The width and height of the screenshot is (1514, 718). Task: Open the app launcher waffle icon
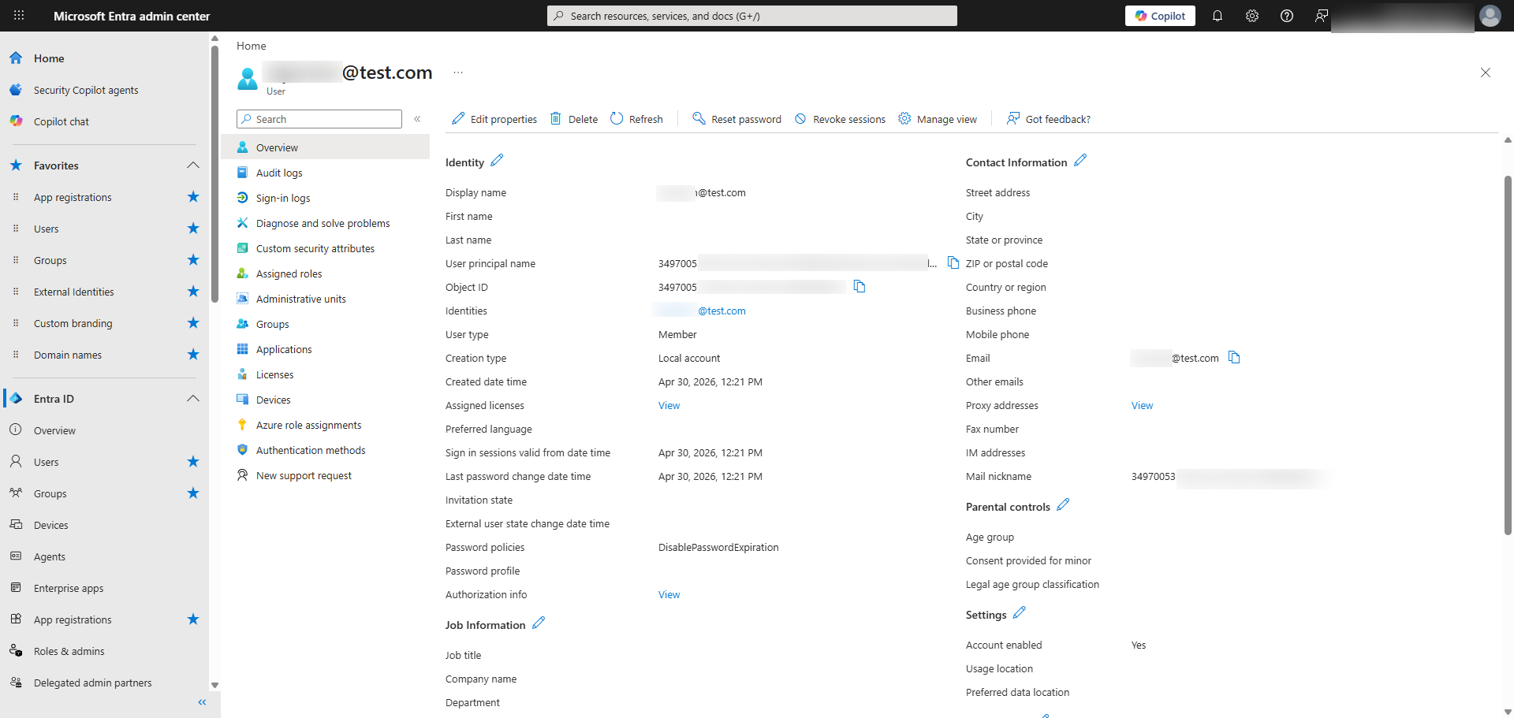[x=19, y=16]
